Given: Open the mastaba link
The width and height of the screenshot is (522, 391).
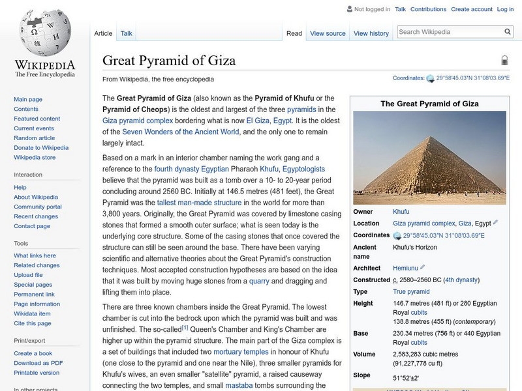Looking at the screenshot, I should pos(239,385).
